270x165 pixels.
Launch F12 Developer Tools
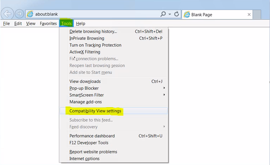click(x=114, y=143)
